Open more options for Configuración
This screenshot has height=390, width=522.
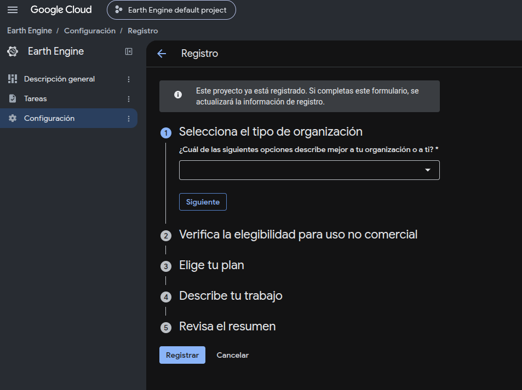(129, 118)
